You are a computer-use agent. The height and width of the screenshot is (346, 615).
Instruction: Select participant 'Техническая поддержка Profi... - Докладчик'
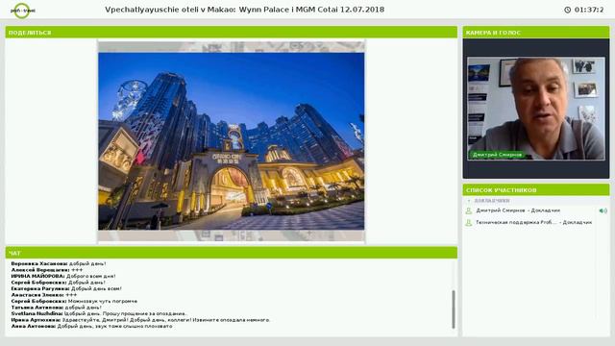(534, 222)
